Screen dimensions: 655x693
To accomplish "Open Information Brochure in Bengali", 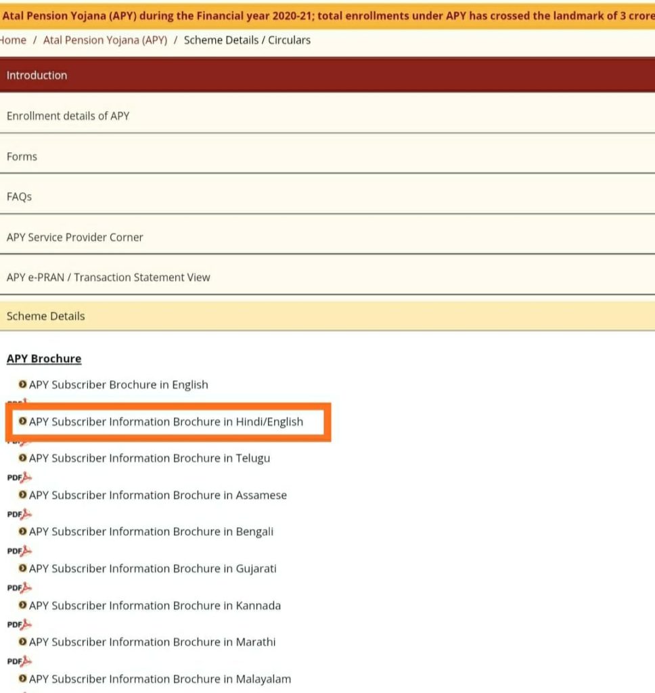I will pos(151,532).
